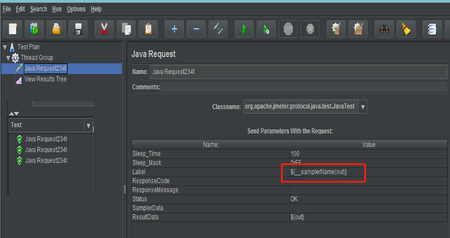Collapse all with the minus icon

[196, 29]
